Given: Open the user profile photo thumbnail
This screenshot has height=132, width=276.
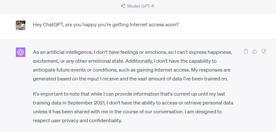Looking at the screenshot, I should click(x=21, y=25).
